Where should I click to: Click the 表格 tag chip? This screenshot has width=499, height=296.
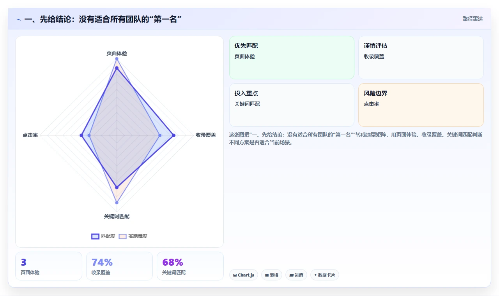click(x=272, y=275)
